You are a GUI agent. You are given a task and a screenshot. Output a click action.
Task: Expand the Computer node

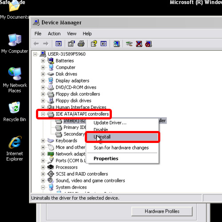click(x=43, y=67)
